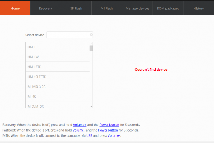Choose HM 1W in the list
Viewport: 214px width, 143px height.
coord(57,57)
